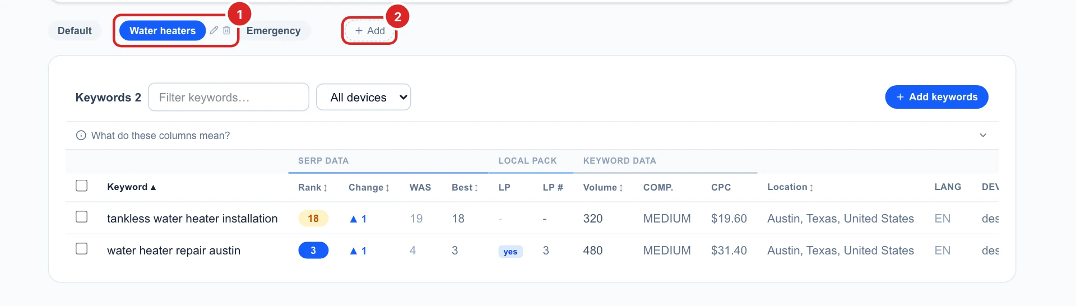Image resolution: width=1076 pixels, height=306 pixels.
Task: Sort by the Location column header
Action: 790,187
